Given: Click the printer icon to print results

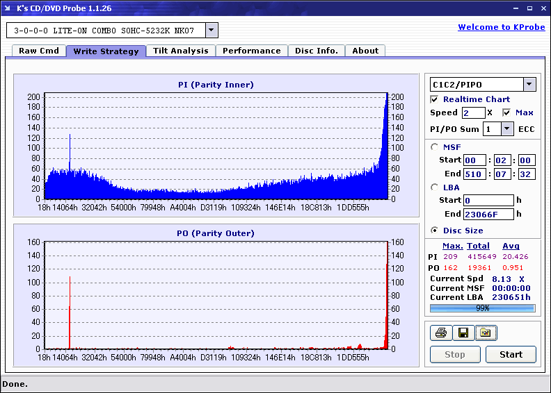Looking at the screenshot, I should [x=440, y=333].
